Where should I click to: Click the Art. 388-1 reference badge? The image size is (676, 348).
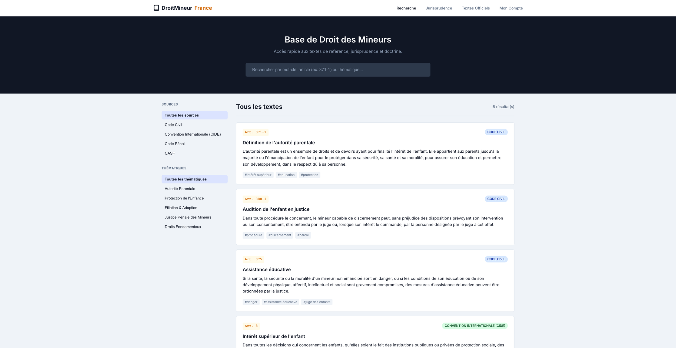point(255,199)
